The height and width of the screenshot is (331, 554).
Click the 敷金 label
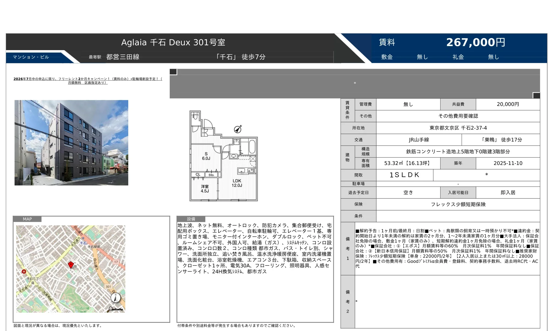coord(387,57)
